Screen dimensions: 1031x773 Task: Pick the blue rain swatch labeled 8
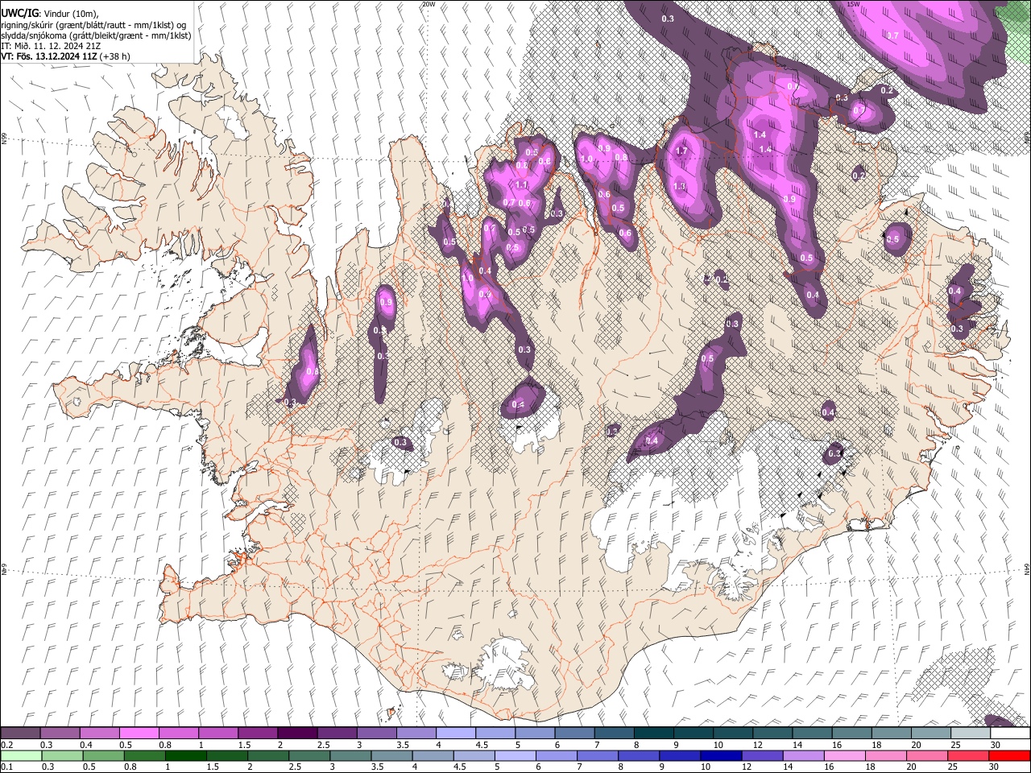pyautogui.click(x=639, y=755)
